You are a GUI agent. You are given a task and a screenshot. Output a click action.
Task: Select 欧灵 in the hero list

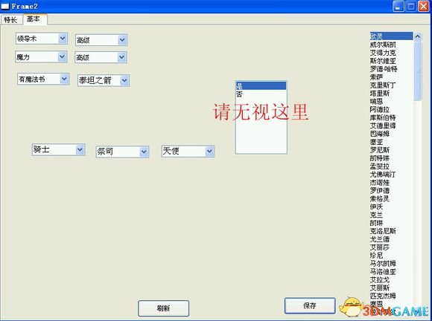pos(391,36)
